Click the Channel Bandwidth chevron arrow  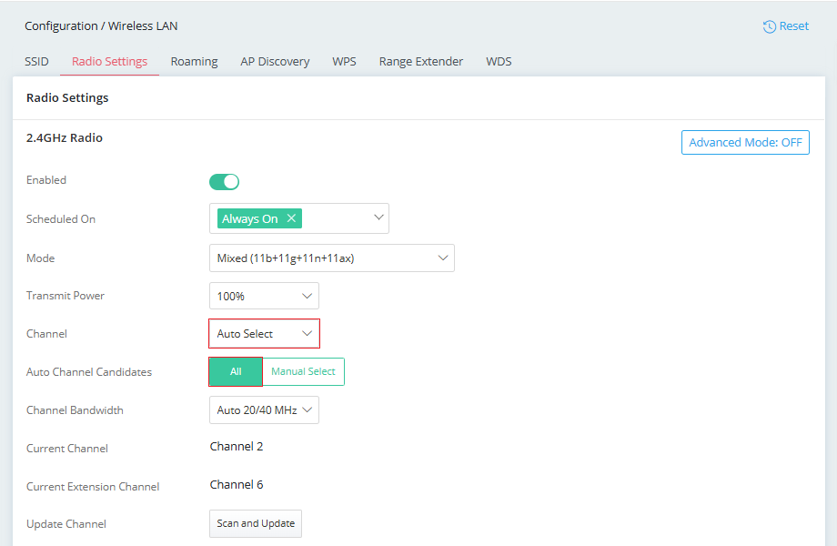click(307, 409)
